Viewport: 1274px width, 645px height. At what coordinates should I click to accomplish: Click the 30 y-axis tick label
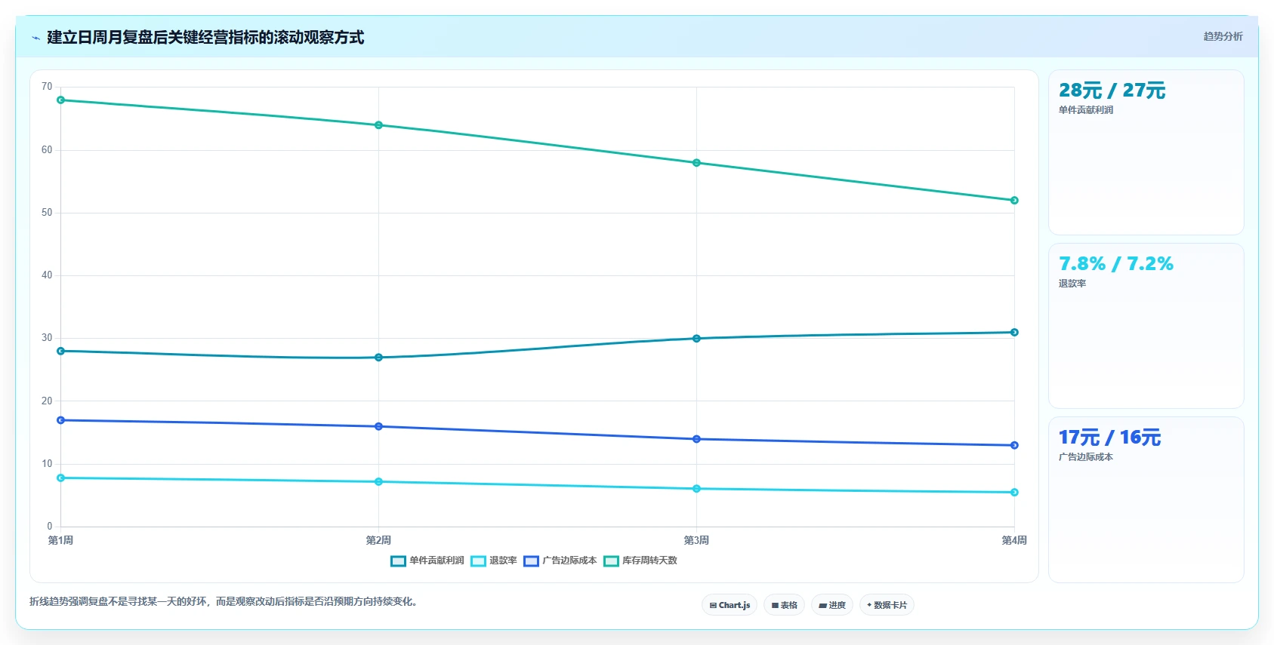[x=47, y=338]
